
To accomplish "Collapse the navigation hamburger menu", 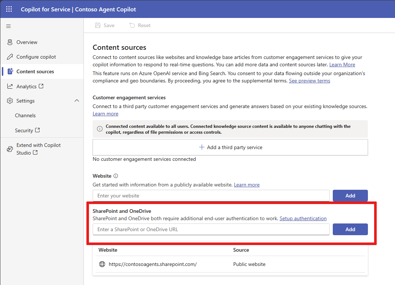I will click(x=8, y=26).
